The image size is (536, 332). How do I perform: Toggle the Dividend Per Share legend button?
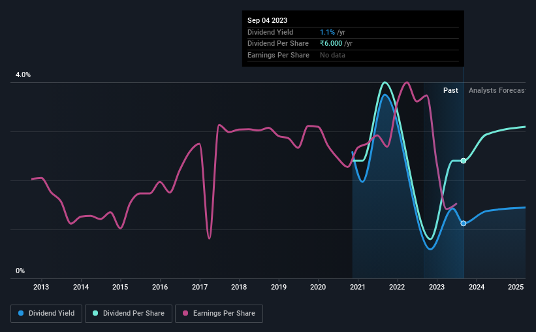[129, 314]
